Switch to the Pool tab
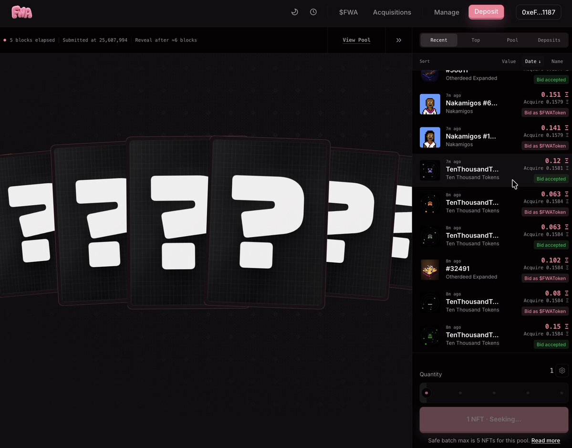The width and height of the screenshot is (572, 448). (x=512, y=40)
